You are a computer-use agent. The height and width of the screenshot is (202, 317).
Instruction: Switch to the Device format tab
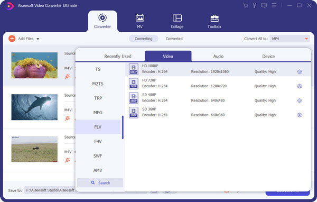pyautogui.click(x=268, y=56)
